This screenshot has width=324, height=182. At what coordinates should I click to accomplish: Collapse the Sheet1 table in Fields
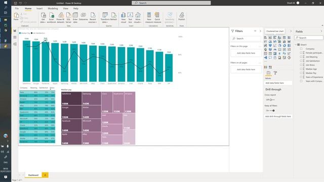[296, 44]
